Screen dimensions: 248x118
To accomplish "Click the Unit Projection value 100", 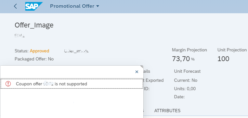I will point(223,59).
